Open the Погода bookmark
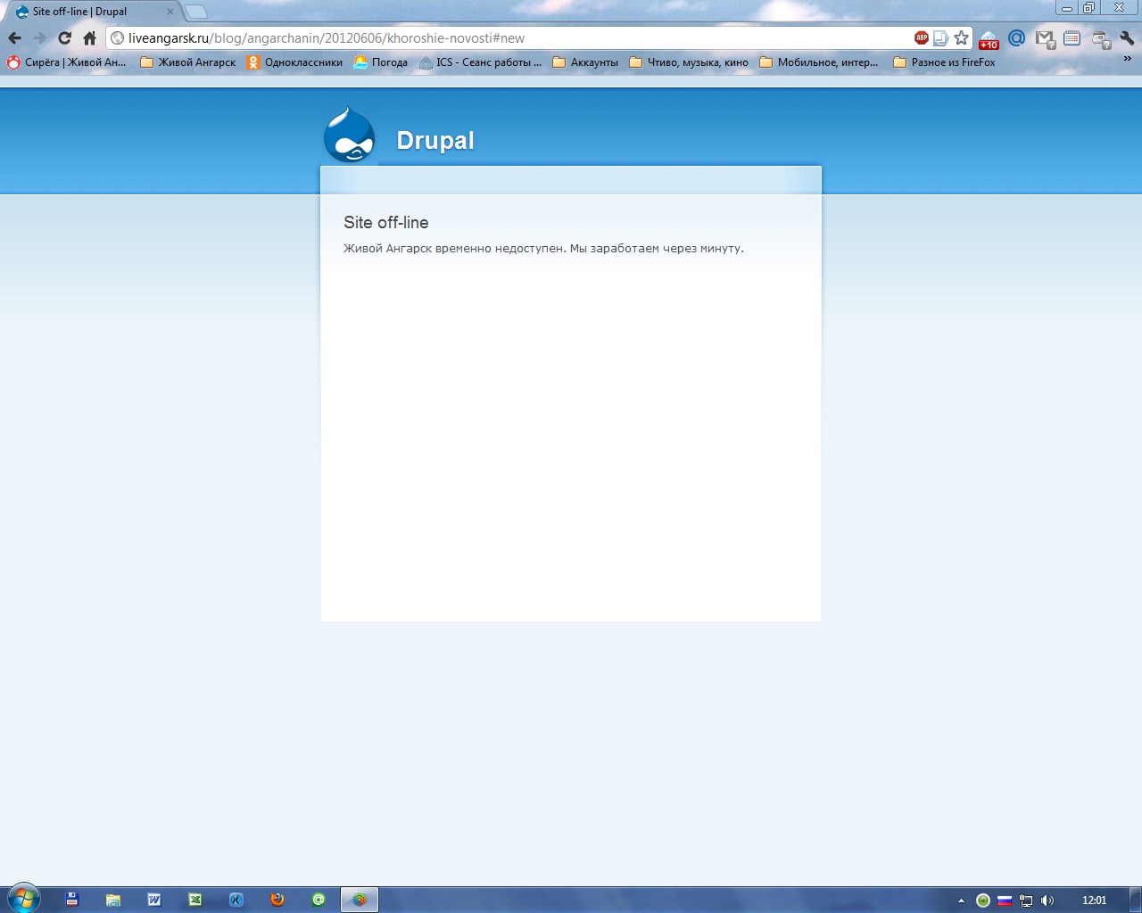The height and width of the screenshot is (913, 1142). [x=381, y=62]
